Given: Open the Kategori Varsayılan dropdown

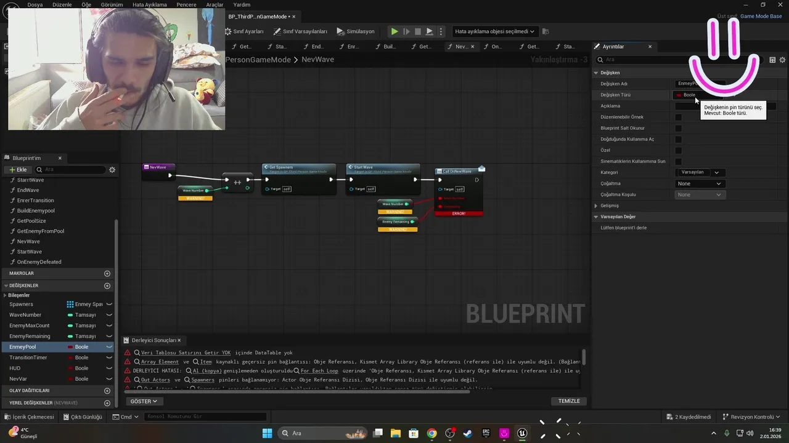Looking at the screenshot, I should 700,173.
